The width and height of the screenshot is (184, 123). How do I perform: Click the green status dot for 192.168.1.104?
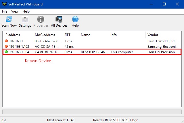[6, 52]
